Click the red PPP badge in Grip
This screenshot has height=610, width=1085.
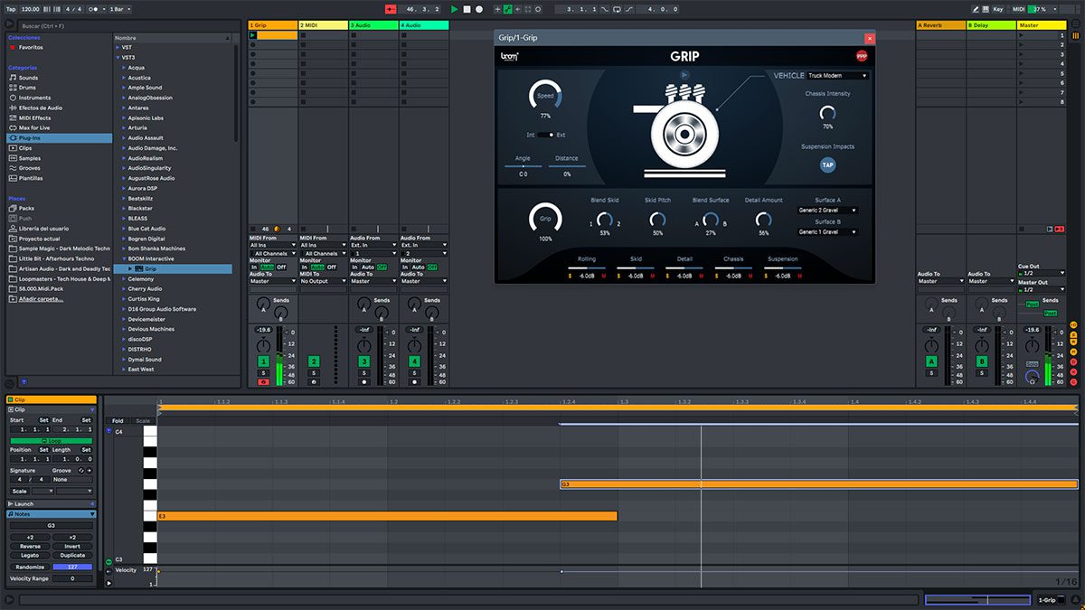pos(861,56)
